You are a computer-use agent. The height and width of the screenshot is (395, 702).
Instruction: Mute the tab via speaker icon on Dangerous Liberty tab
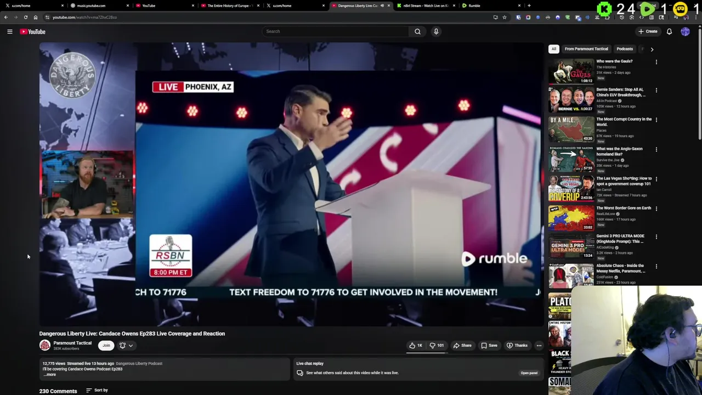pyautogui.click(x=382, y=5)
